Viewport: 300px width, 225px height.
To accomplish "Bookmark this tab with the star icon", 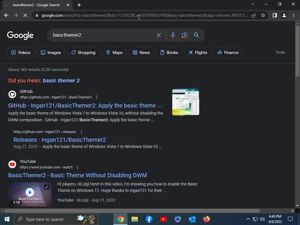I will [x=263, y=15].
